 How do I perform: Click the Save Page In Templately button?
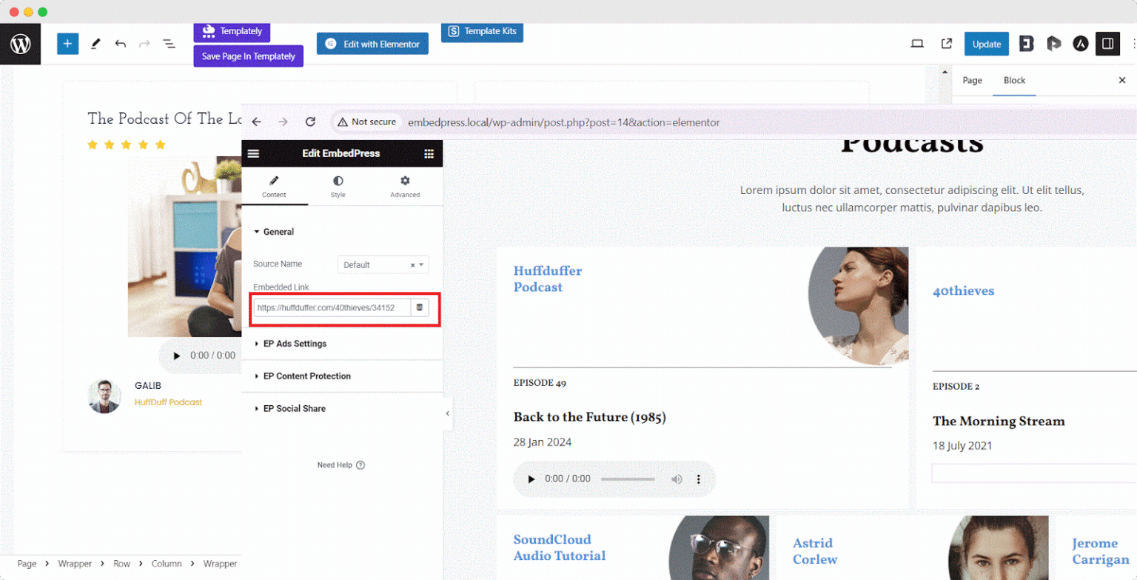[248, 56]
